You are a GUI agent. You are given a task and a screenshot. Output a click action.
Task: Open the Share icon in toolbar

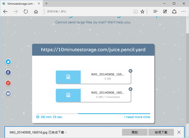tap(174, 12)
